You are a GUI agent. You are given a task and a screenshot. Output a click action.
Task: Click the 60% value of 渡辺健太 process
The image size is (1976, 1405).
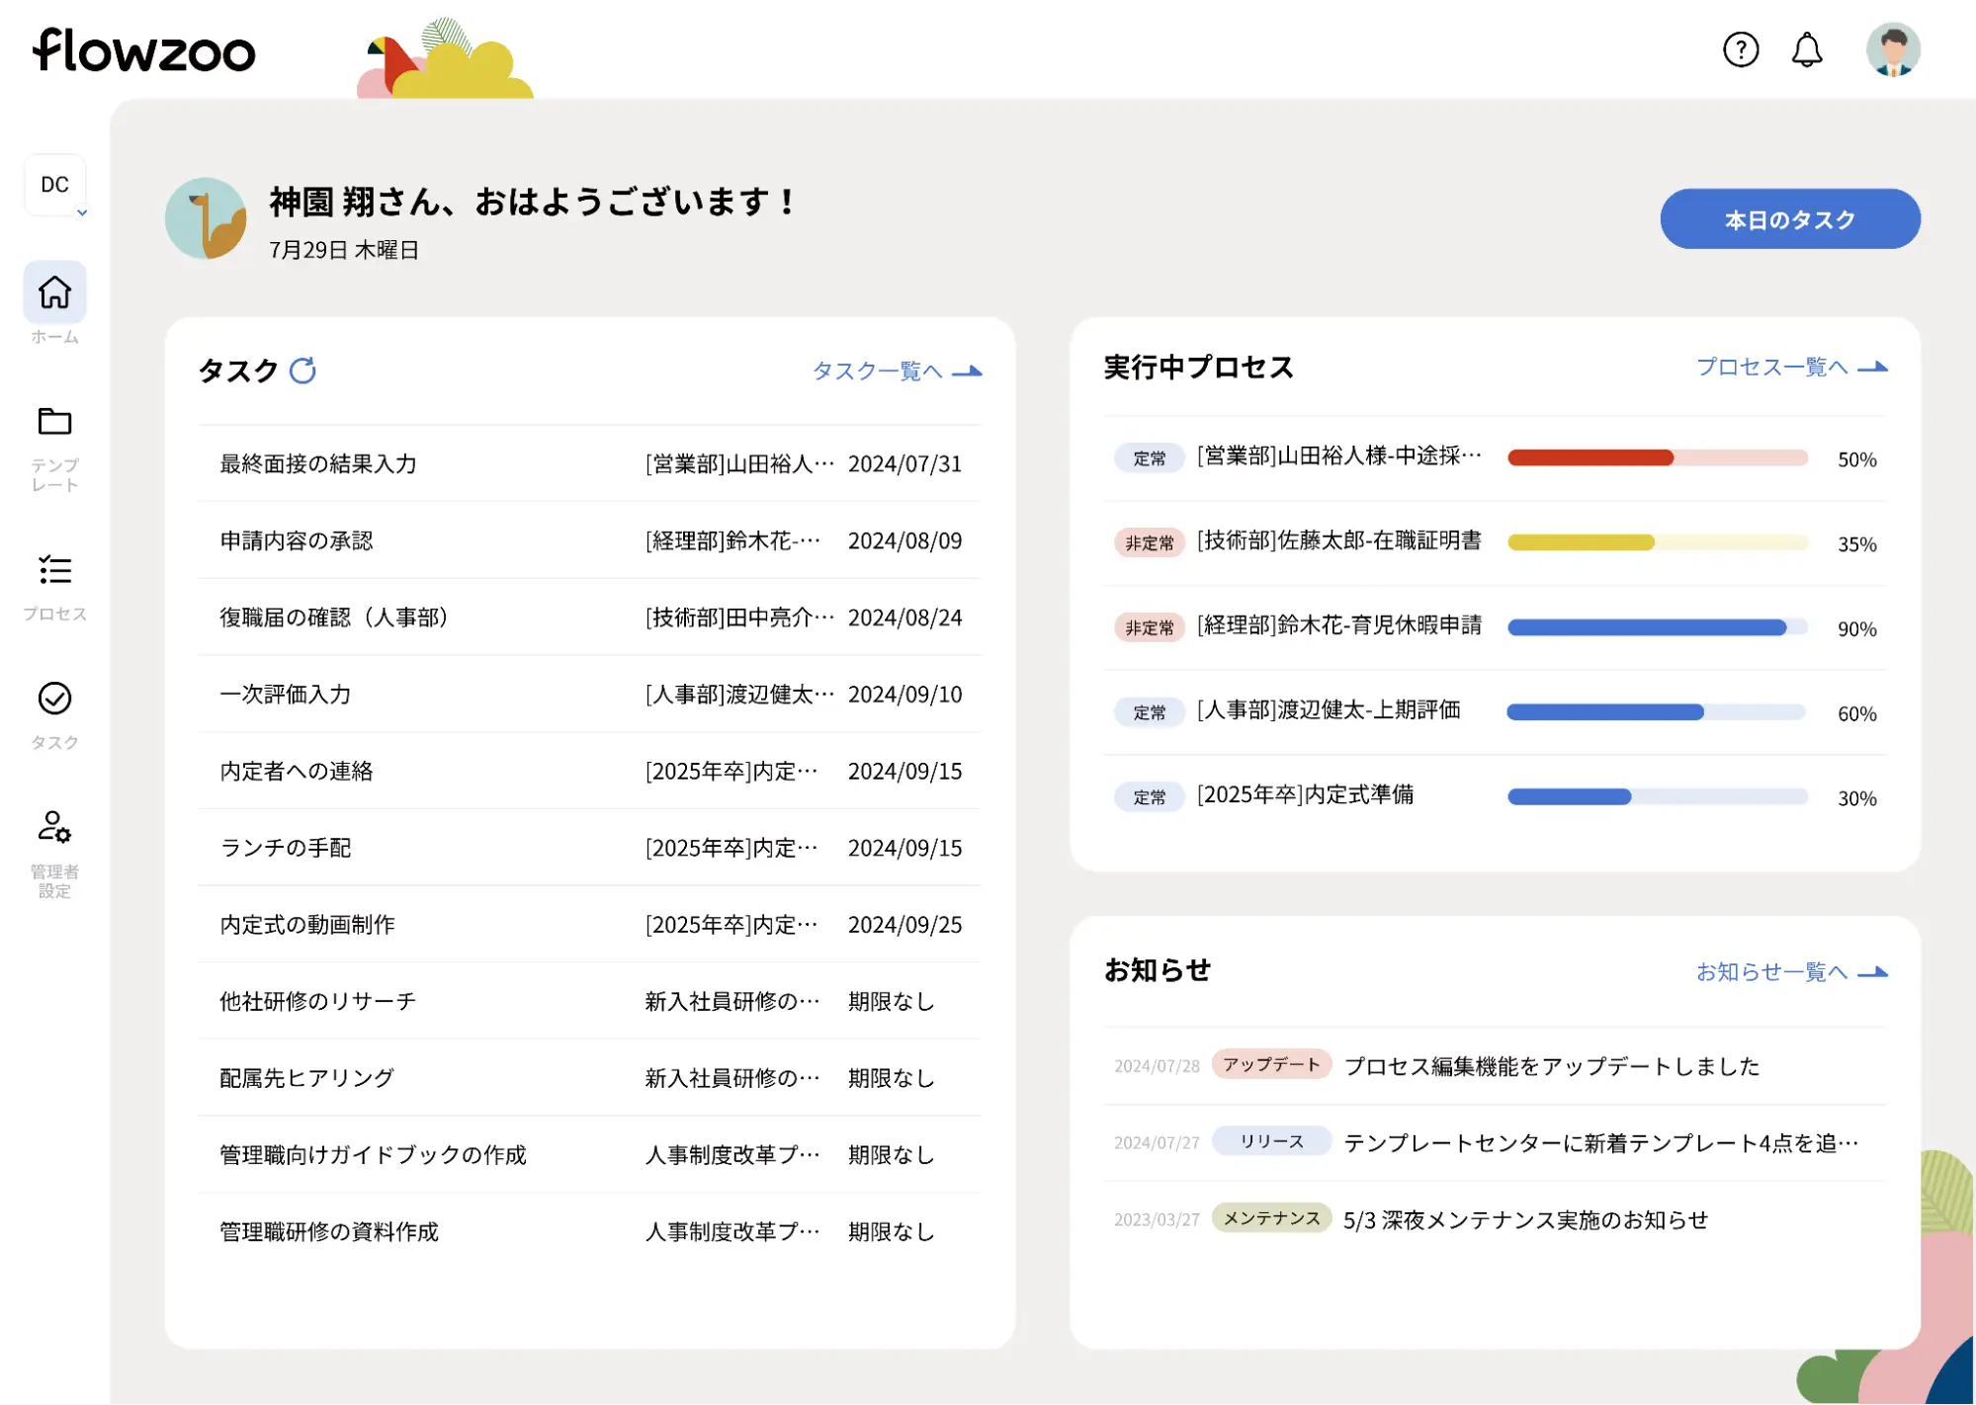pyautogui.click(x=1856, y=713)
